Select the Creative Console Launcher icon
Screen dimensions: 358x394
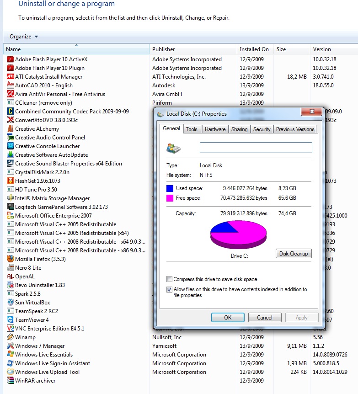point(11,146)
